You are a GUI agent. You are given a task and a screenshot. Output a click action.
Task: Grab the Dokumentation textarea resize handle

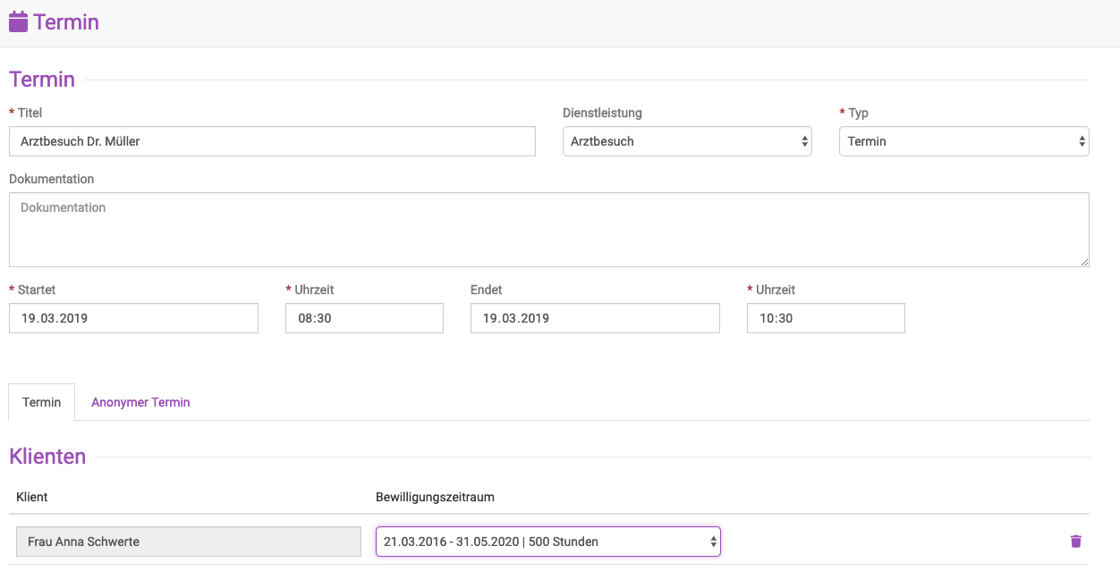point(1083,261)
